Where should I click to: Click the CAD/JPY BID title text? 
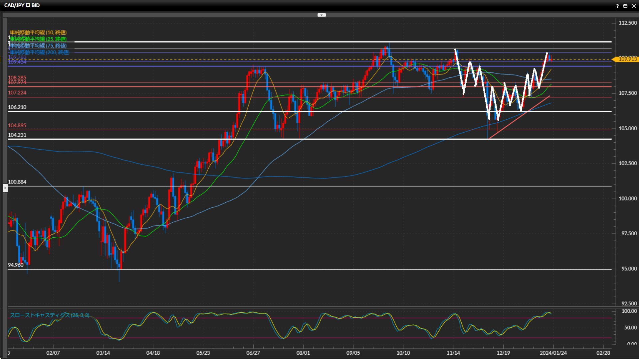[22, 5]
